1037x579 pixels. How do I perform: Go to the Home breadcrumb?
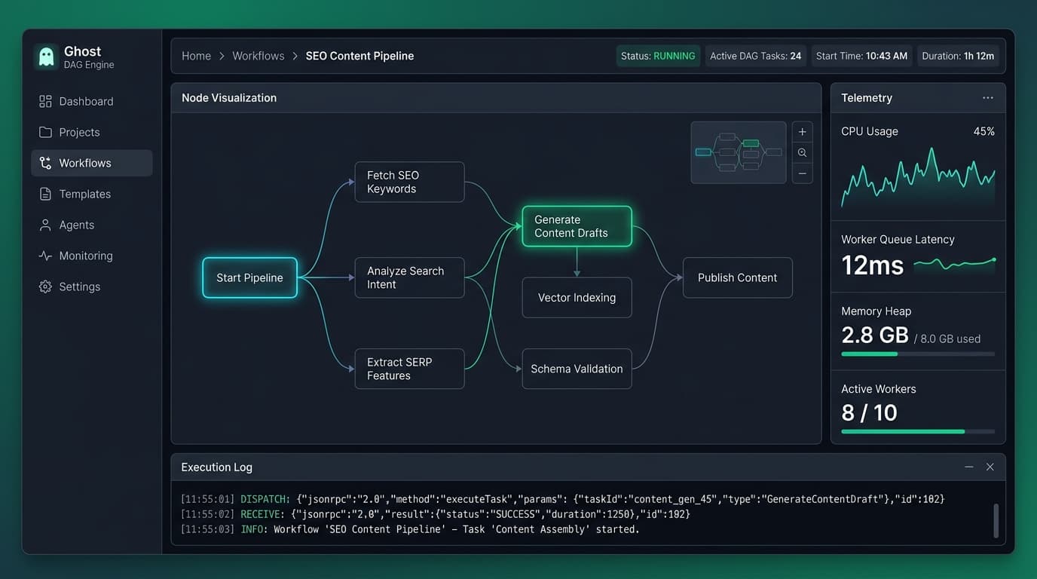[x=196, y=56]
